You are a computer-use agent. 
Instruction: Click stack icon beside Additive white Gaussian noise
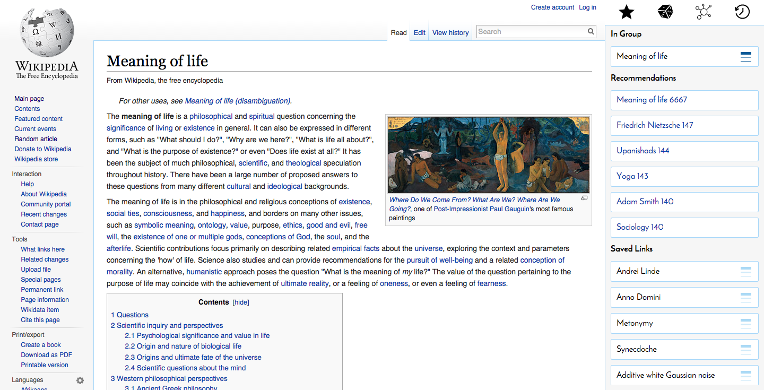pos(746,376)
